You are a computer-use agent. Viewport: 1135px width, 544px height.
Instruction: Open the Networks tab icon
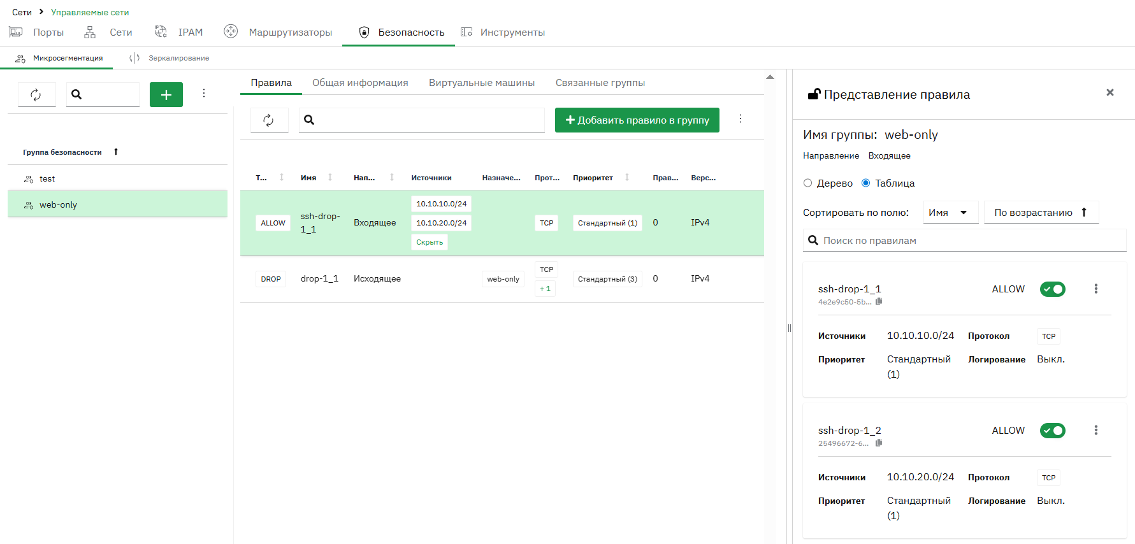90,32
